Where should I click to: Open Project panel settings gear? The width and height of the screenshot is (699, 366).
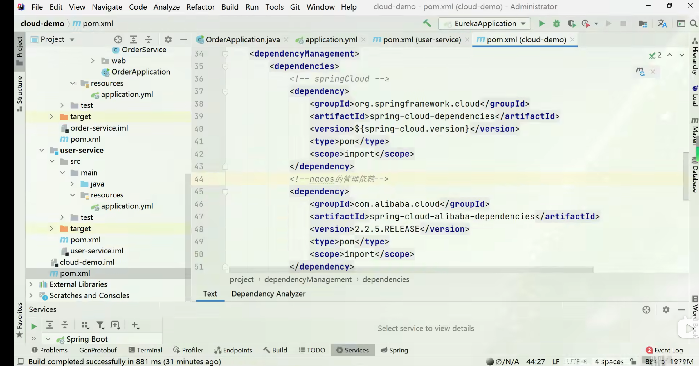point(168,39)
